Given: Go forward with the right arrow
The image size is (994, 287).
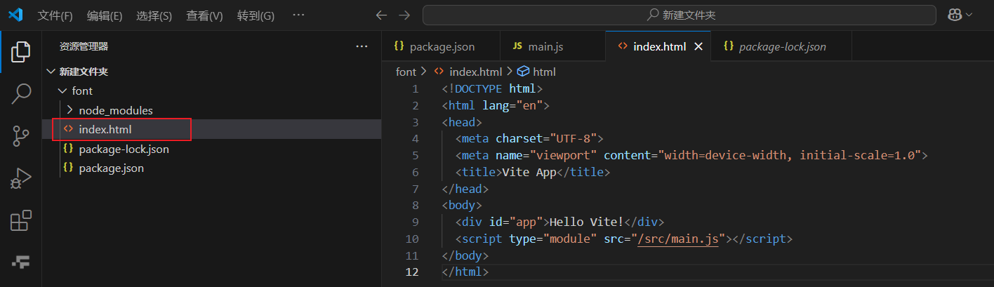Looking at the screenshot, I should 404,15.
